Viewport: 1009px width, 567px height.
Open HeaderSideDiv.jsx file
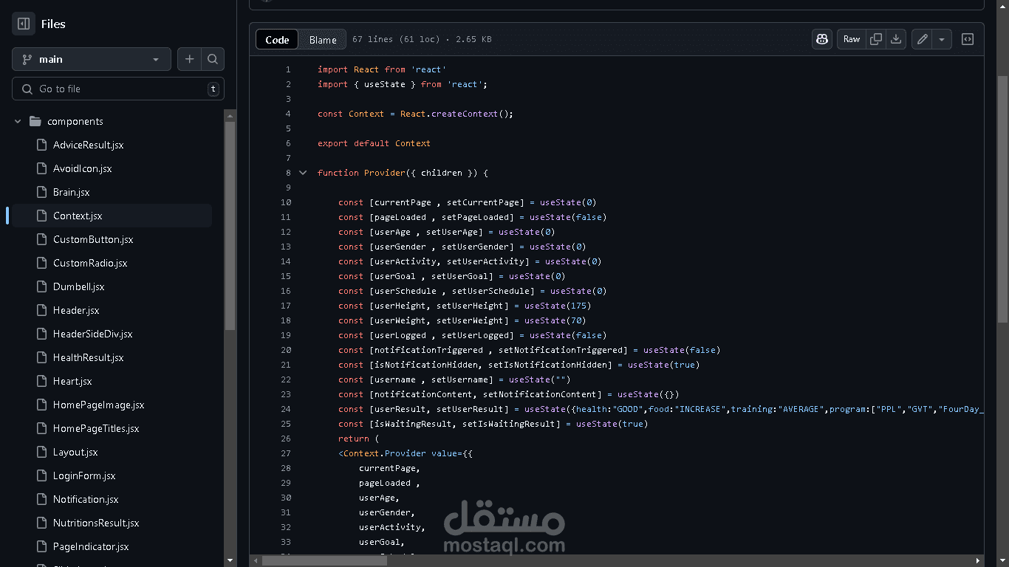(92, 334)
